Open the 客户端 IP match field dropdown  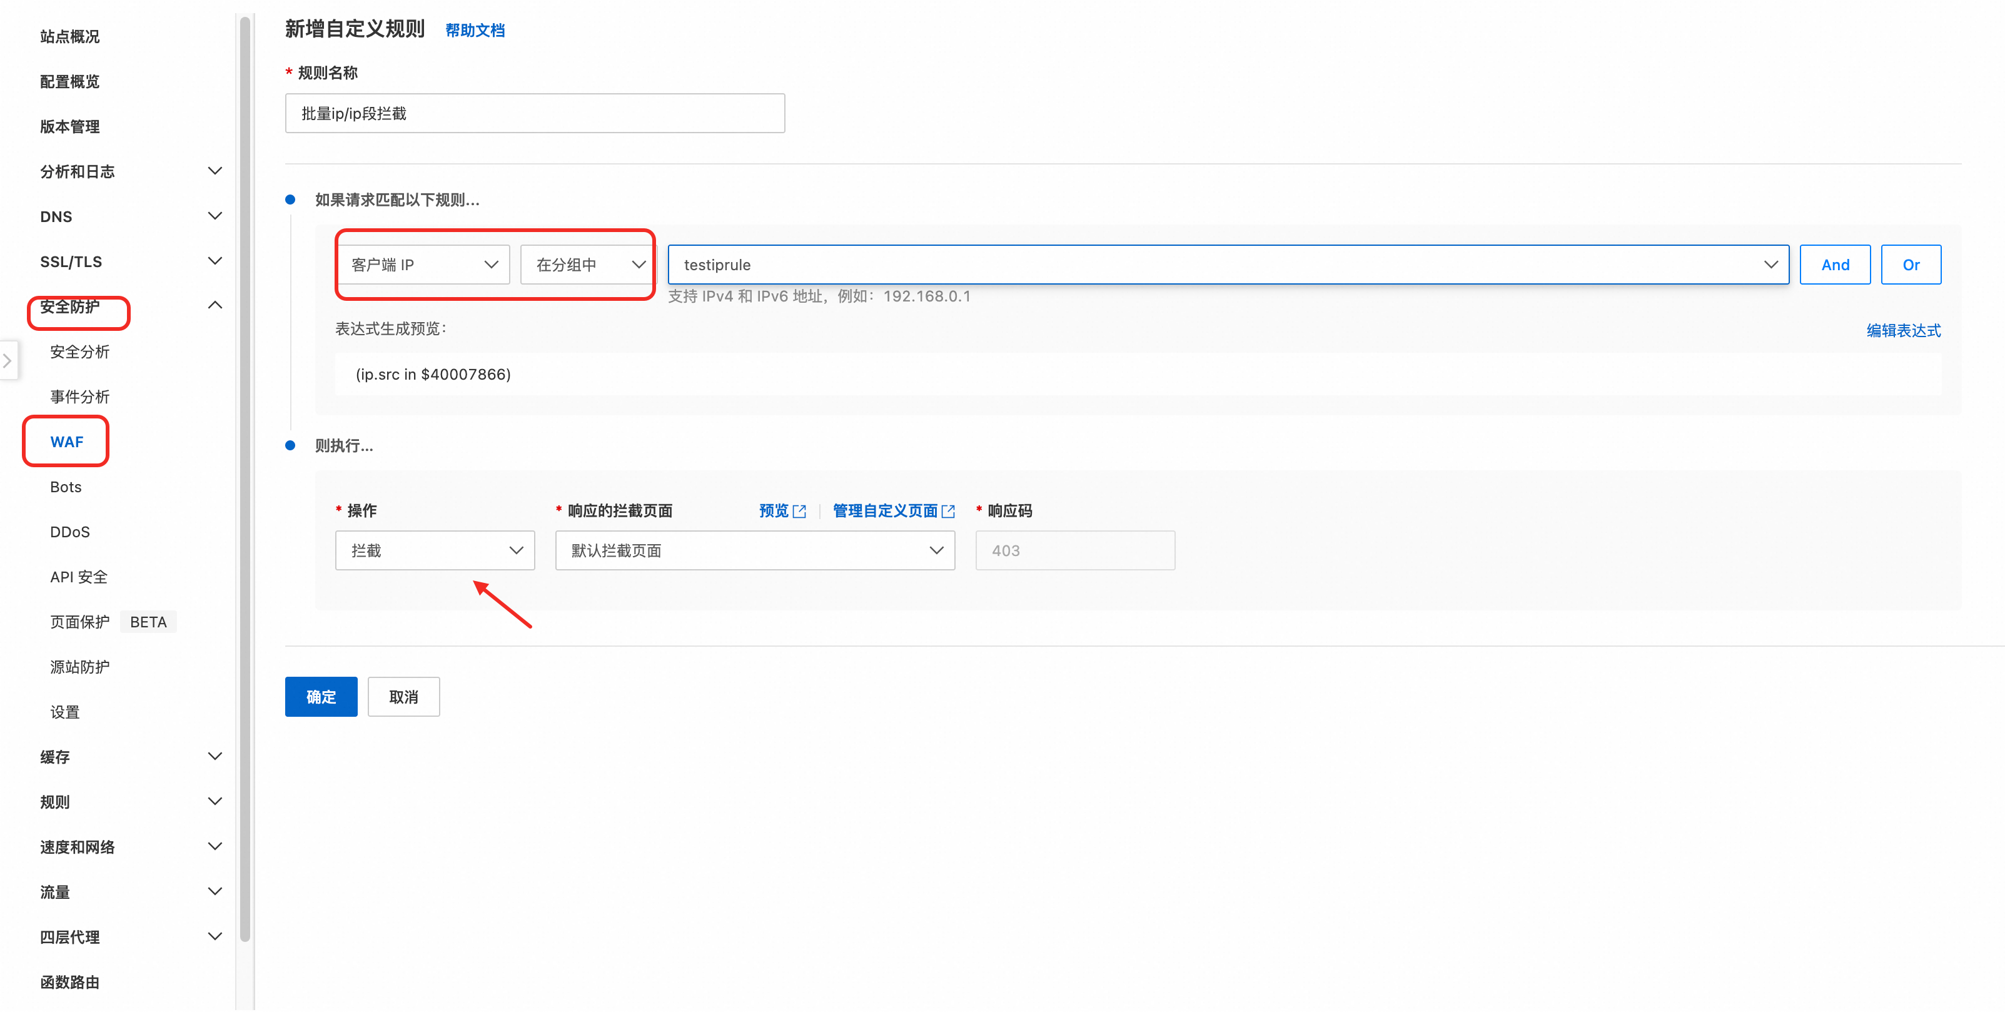pyautogui.click(x=423, y=265)
